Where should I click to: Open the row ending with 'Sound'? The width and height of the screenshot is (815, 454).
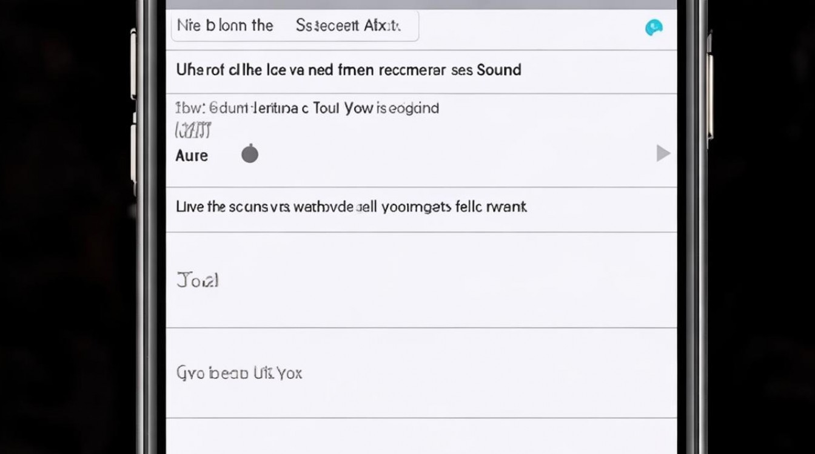[x=421, y=70]
